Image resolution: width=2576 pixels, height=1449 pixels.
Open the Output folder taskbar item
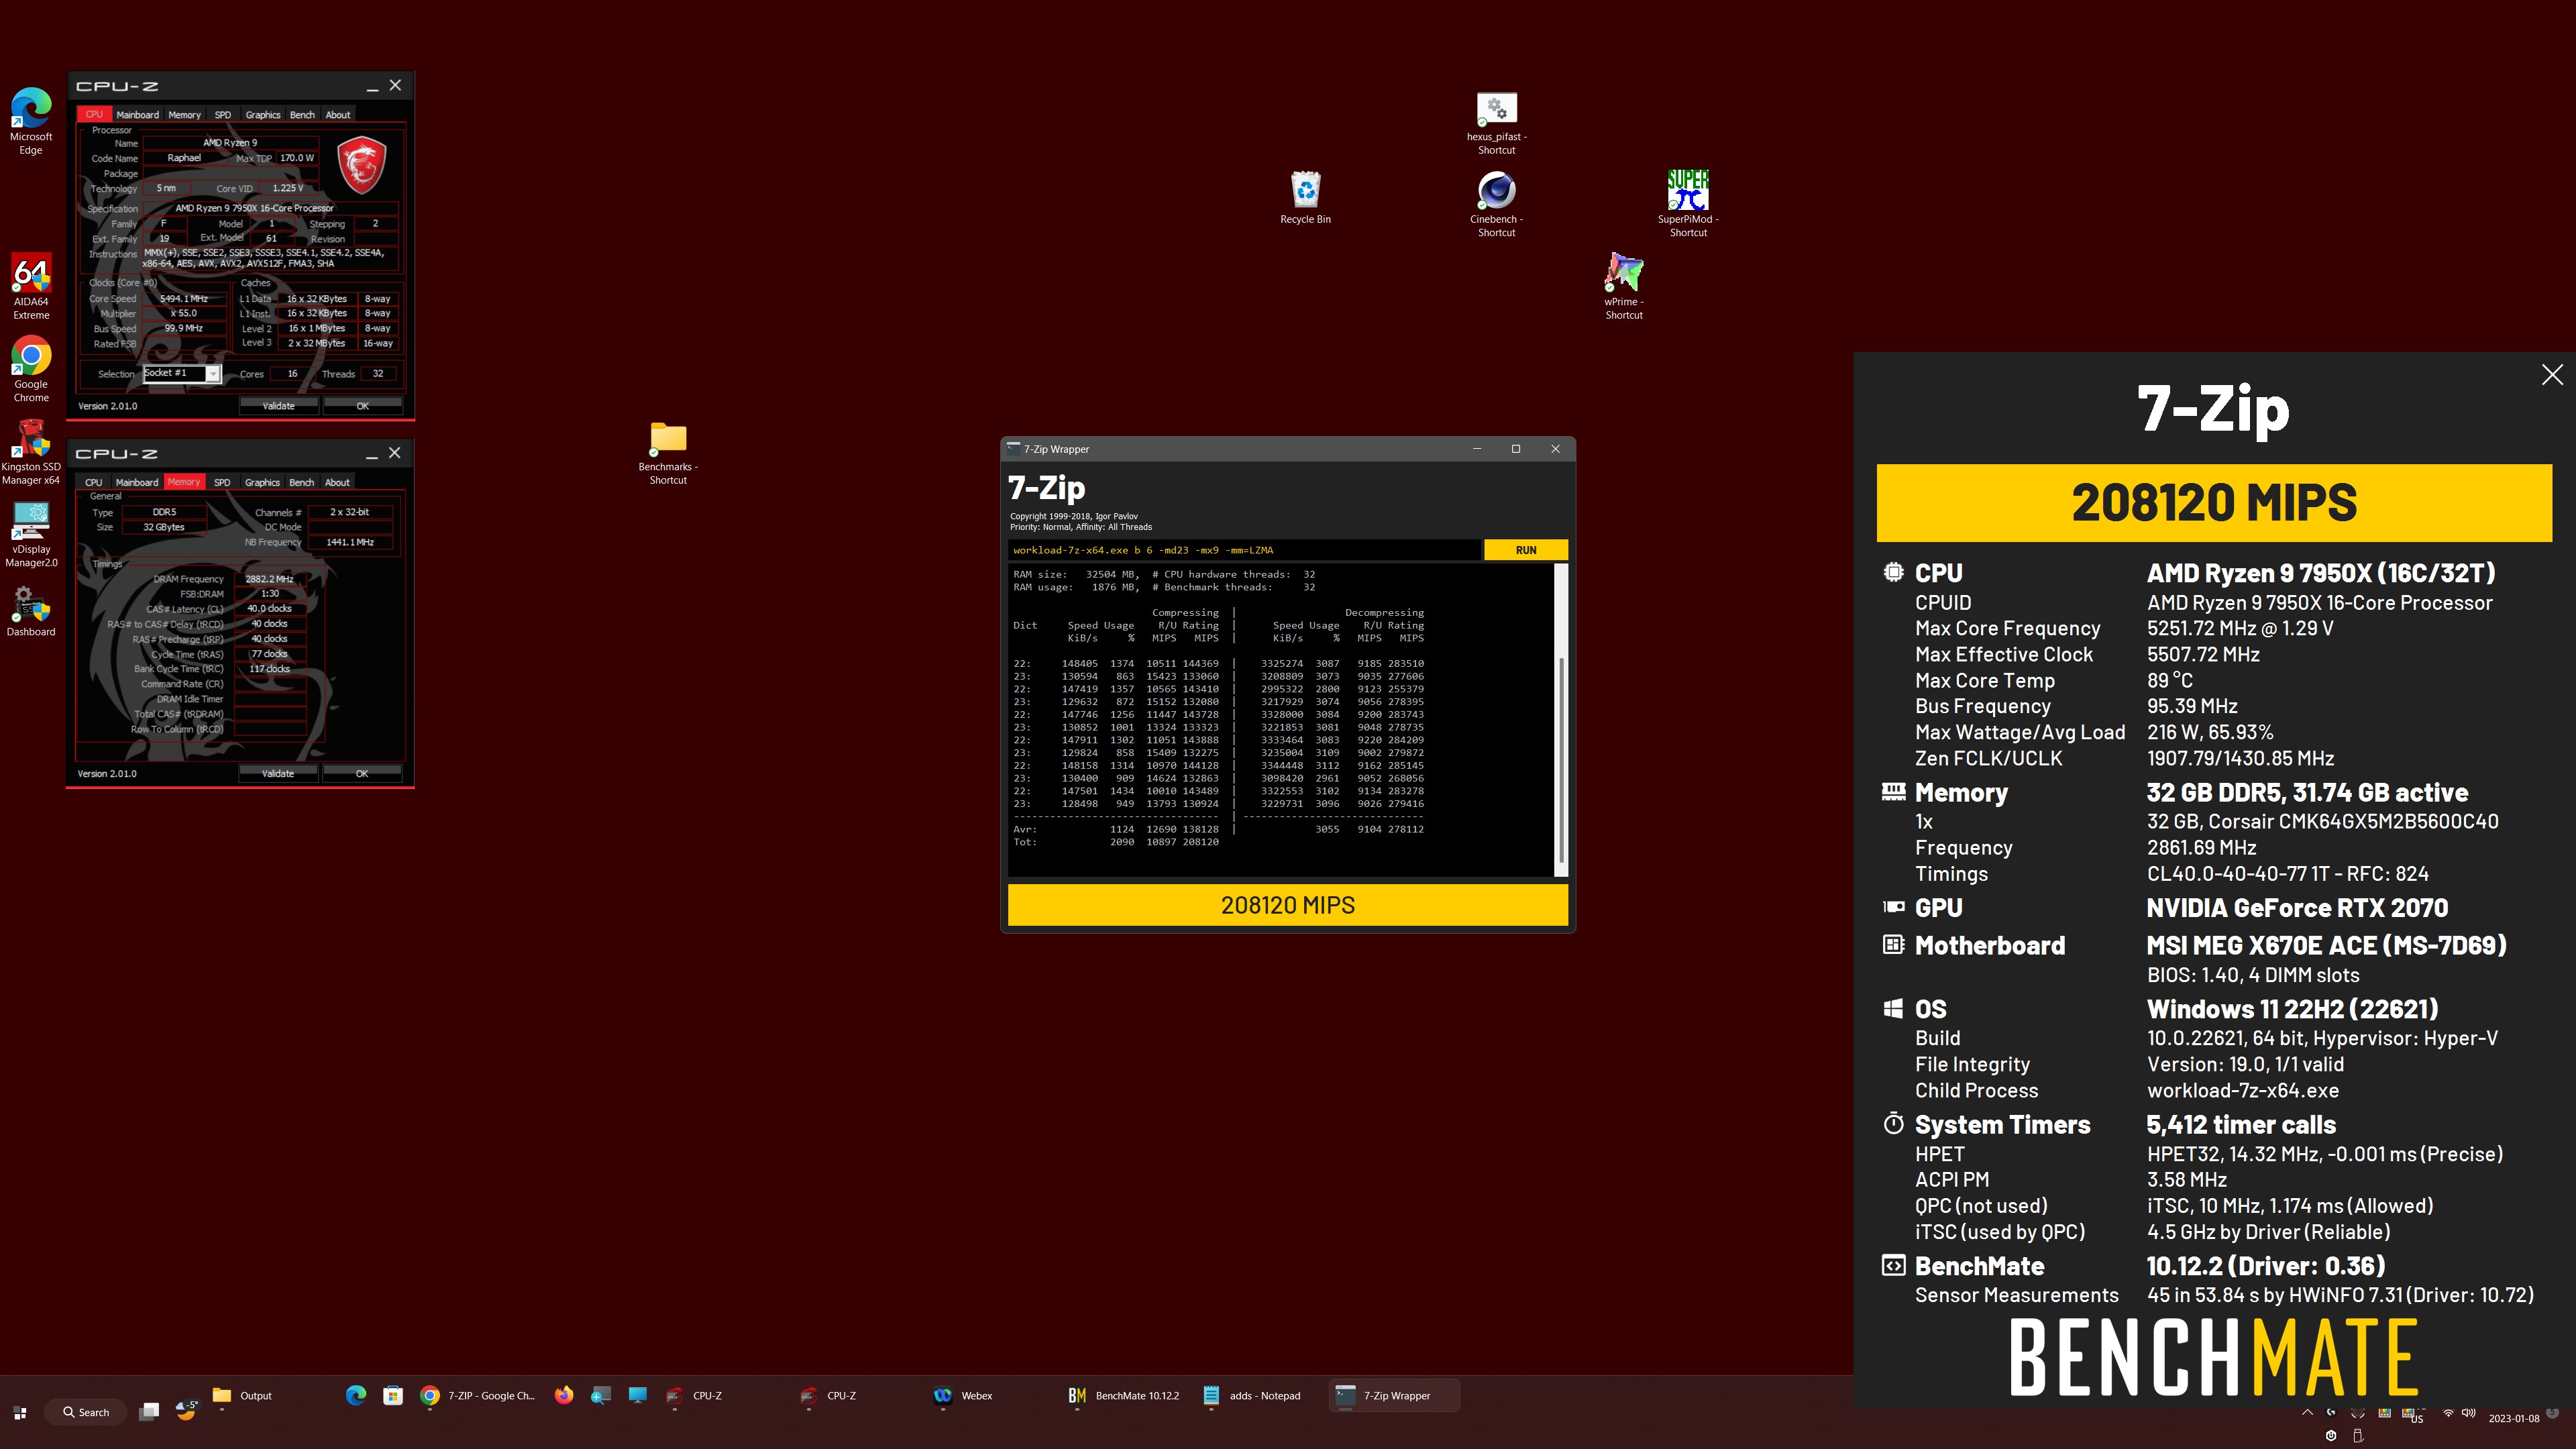[243, 1395]
